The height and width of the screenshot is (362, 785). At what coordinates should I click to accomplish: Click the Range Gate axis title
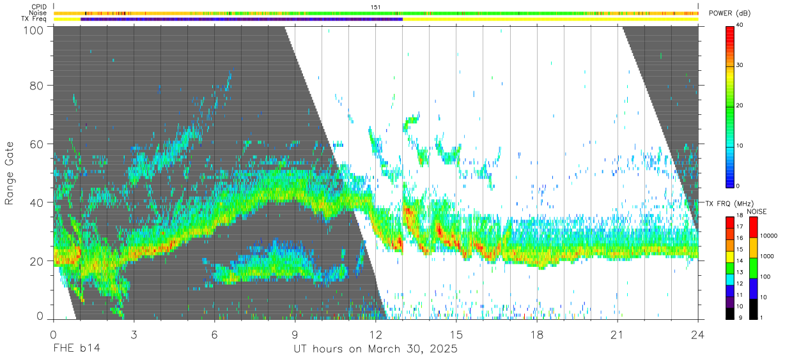coord(10,173)
